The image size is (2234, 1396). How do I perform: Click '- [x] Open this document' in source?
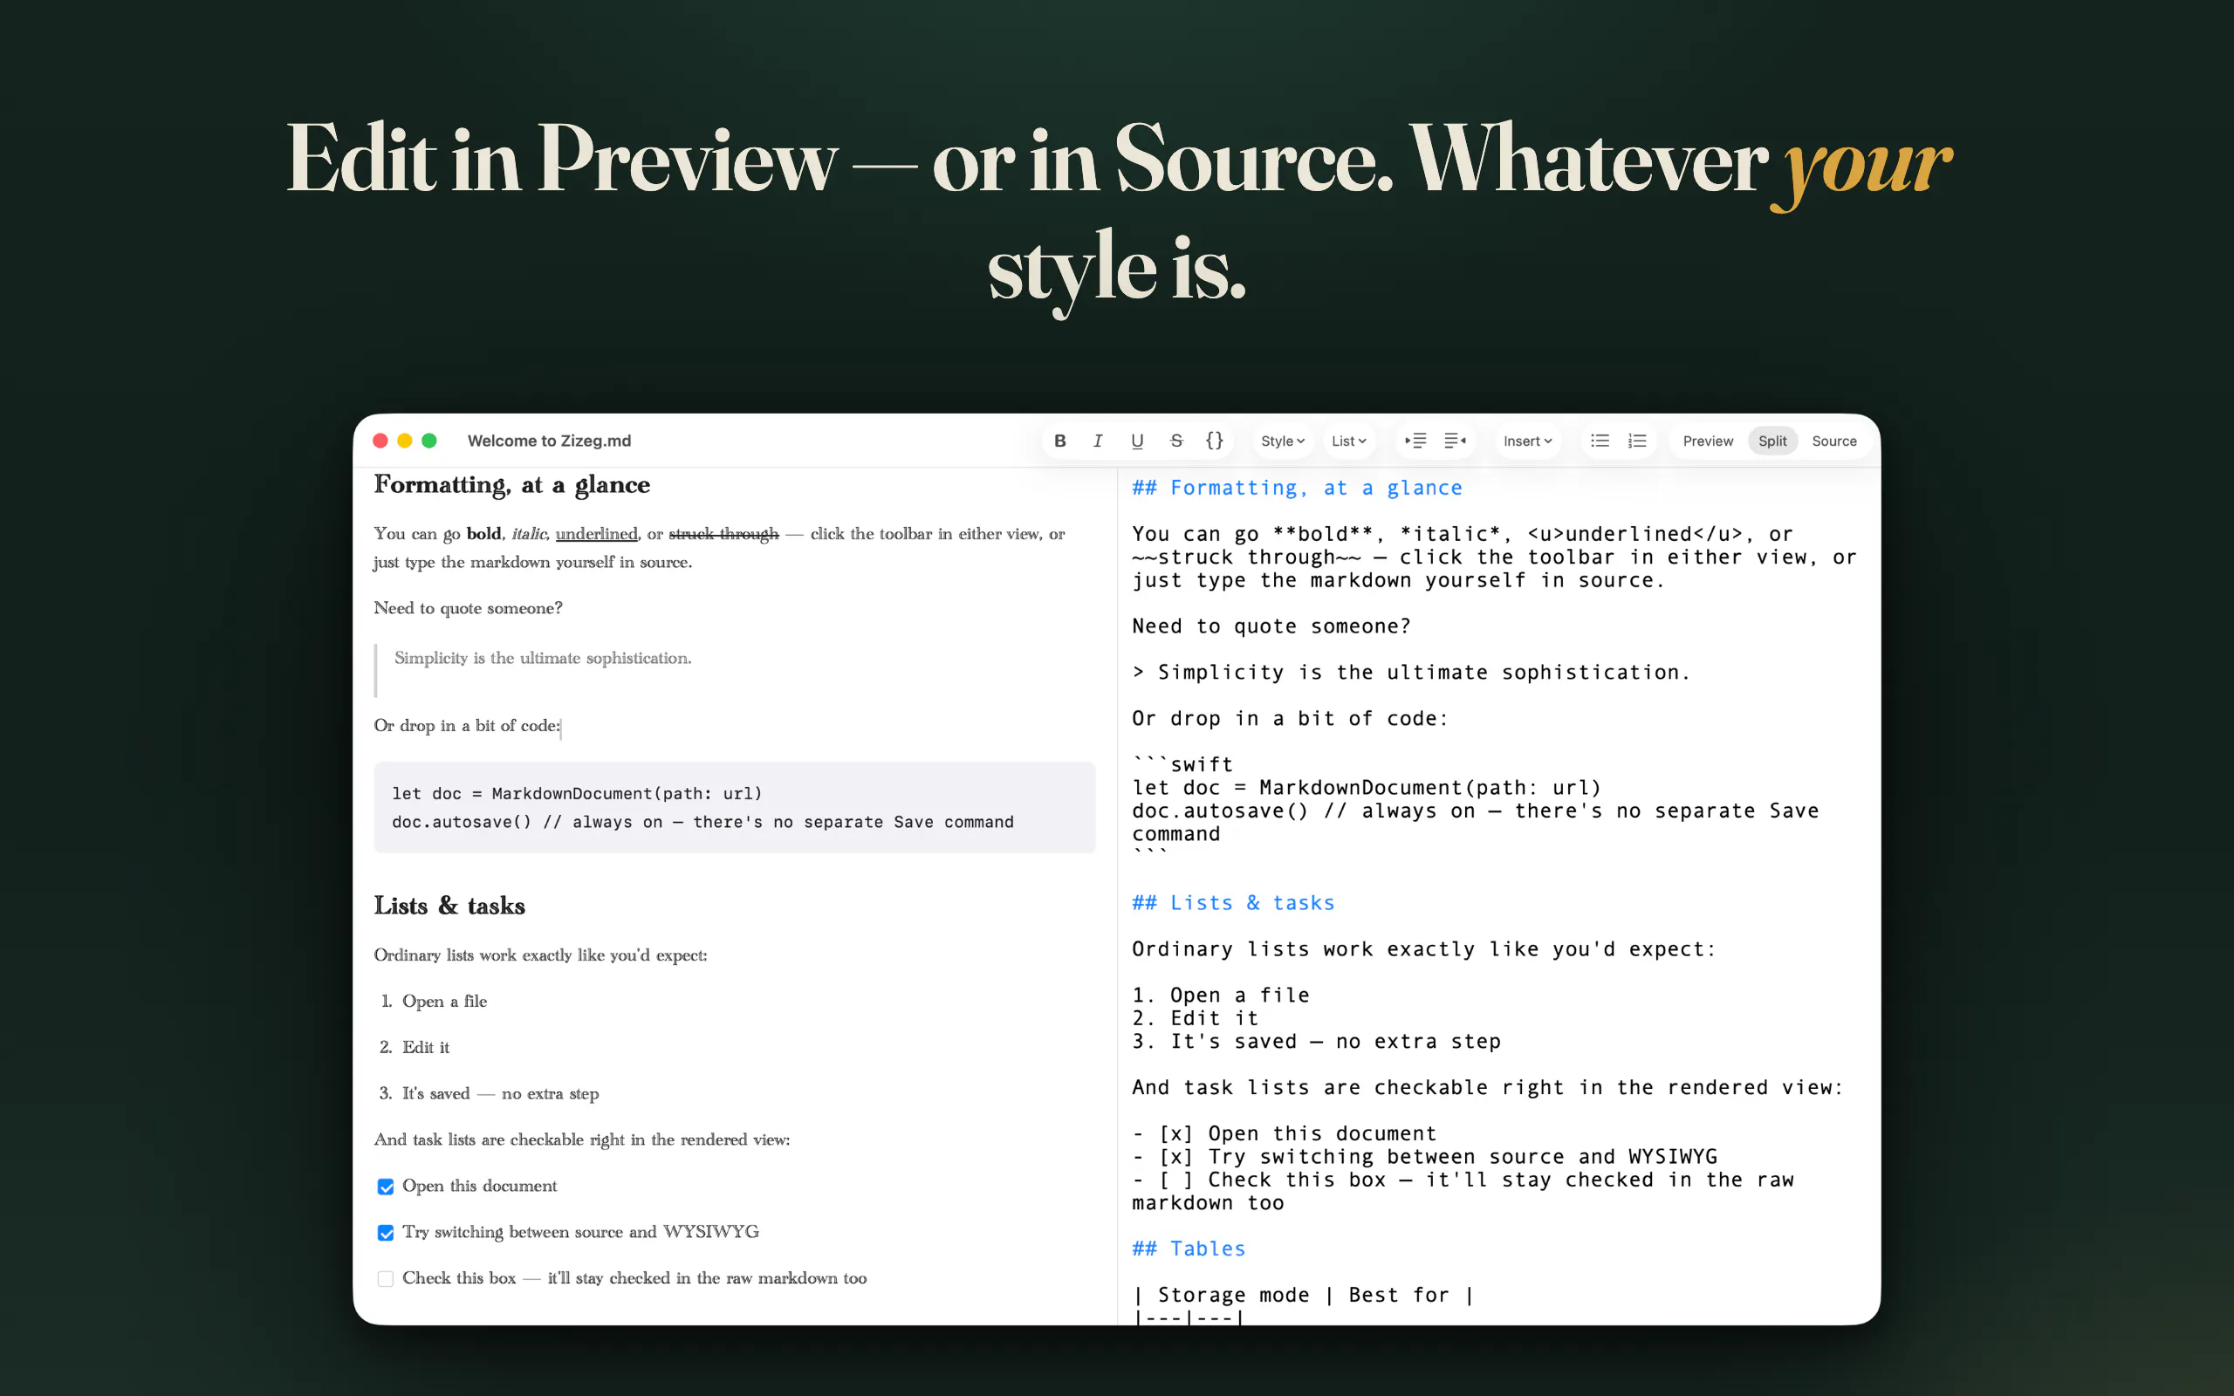point(1284,1133)
